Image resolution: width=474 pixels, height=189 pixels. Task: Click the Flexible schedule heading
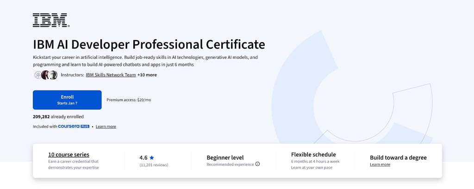tap(313, 155)
